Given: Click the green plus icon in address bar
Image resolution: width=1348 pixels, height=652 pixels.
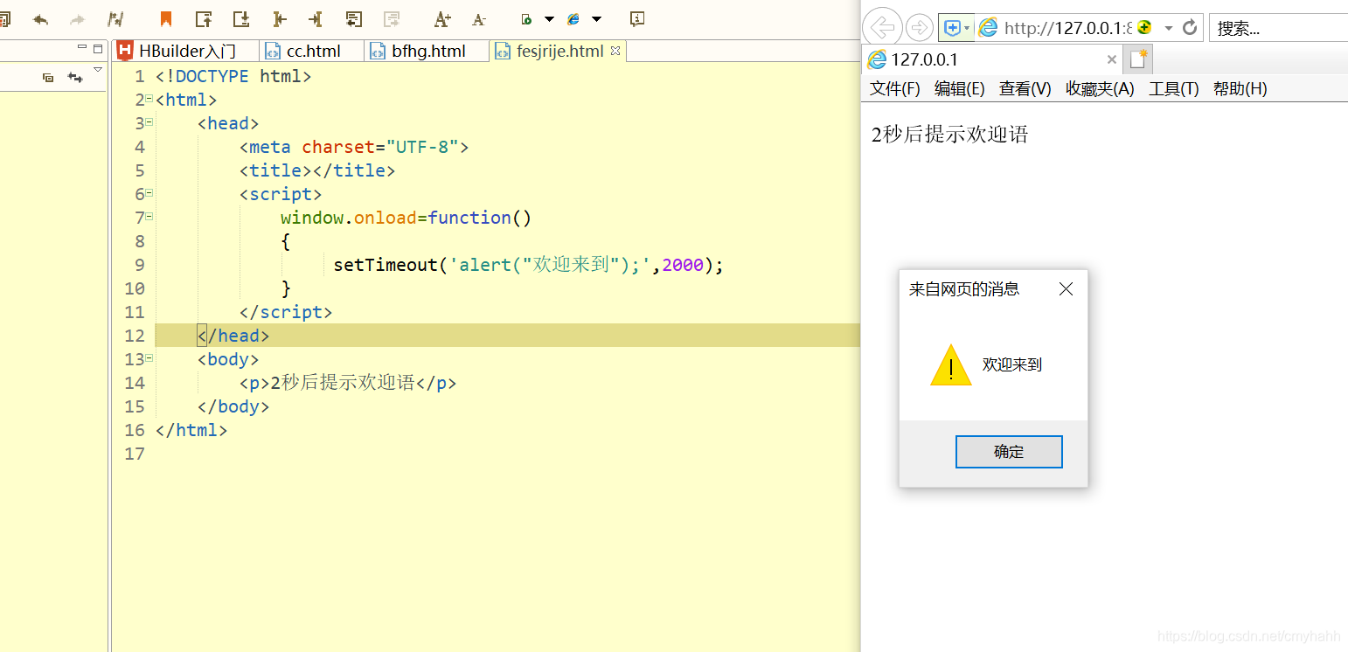Looking at the screenshot, I should tap(1144, 27).
